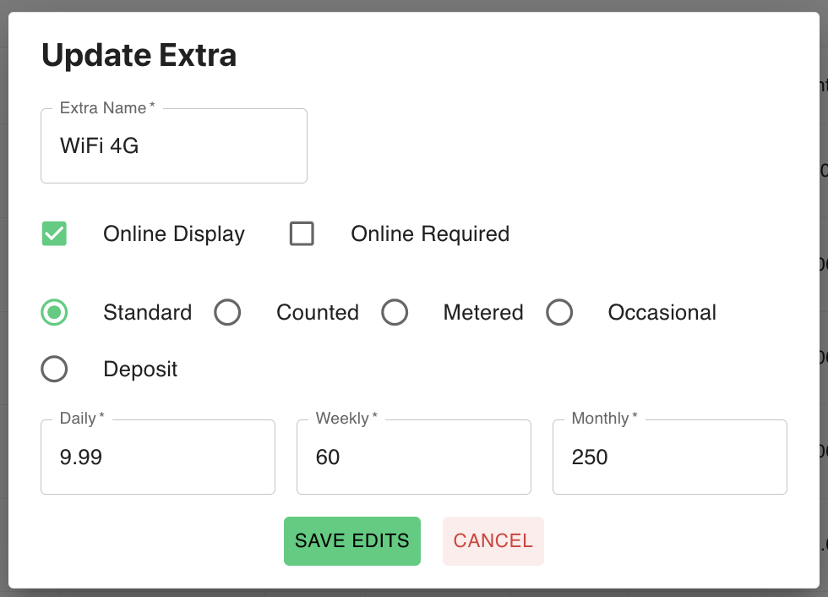The image size is (828, 597).
Task: Click the "Online Display" label text
Action: coord(174,234)
